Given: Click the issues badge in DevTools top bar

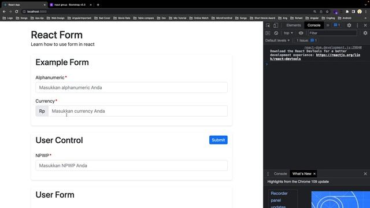Looking at the screenshot, I should point(336,25).
